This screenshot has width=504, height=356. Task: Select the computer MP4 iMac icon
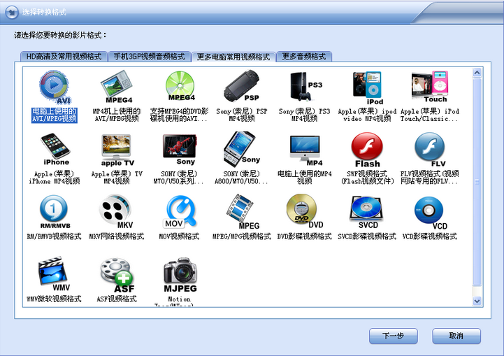(x=305, y=150)
